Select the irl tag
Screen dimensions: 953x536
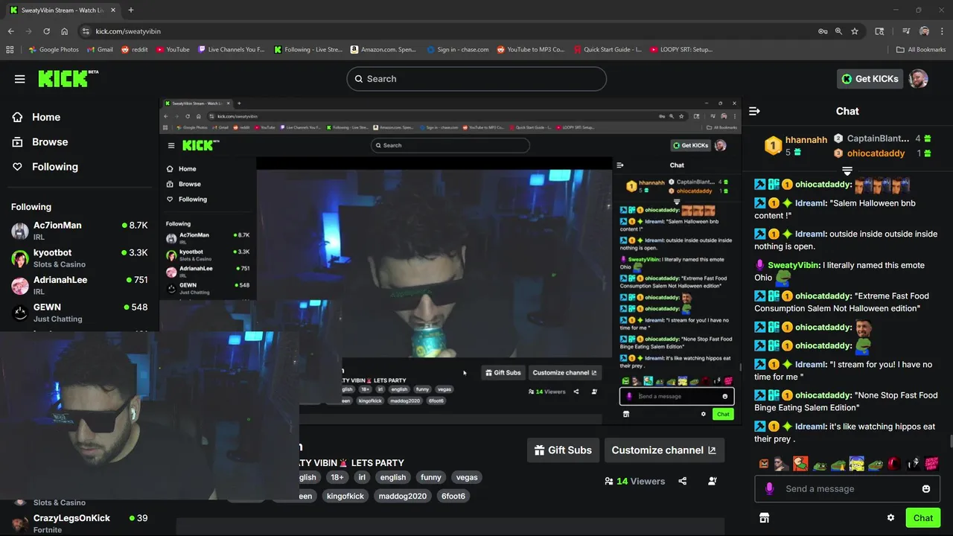click(362, 477)
